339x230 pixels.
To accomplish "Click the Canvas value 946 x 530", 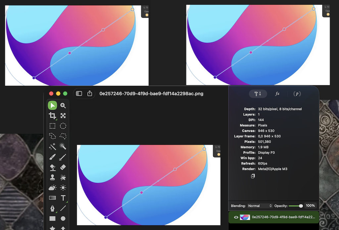I will coord(266,131).
